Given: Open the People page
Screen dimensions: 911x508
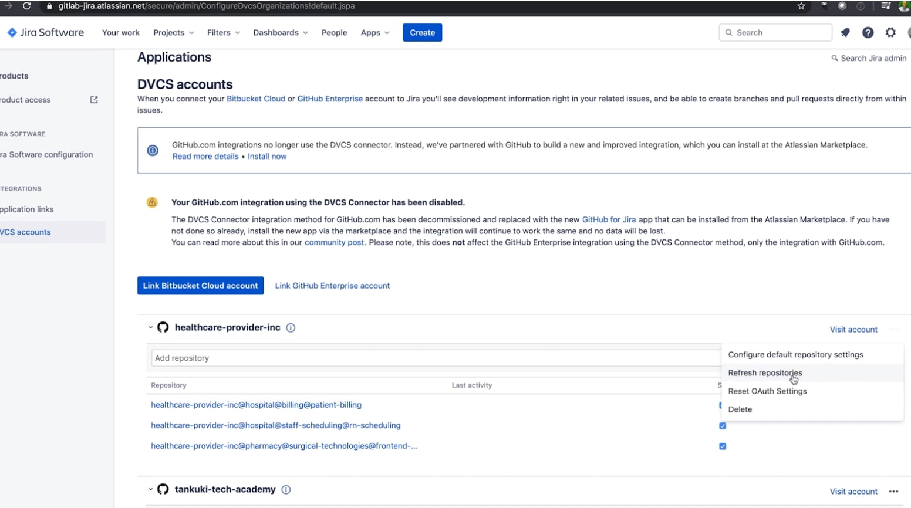Looking at the screenshot, I should point(334,33).
